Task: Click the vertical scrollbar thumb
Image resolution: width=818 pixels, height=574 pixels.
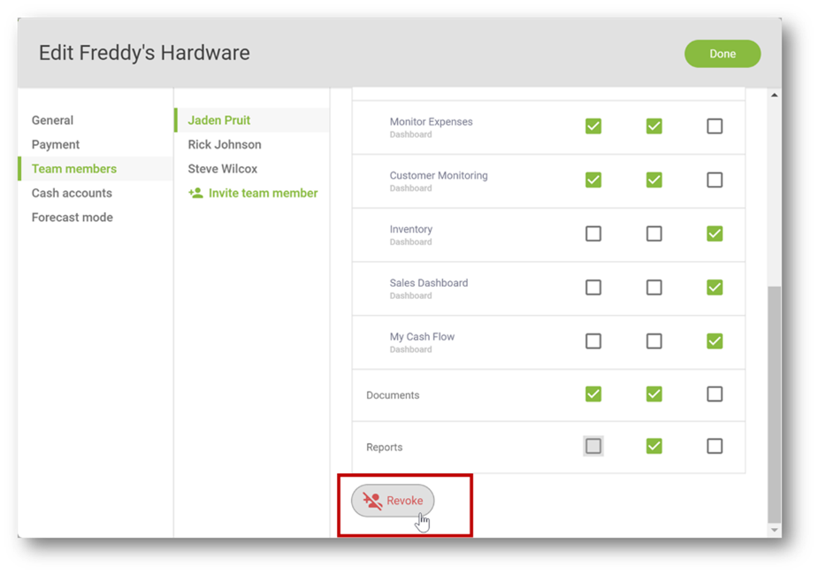Action: [x=775, y=404]
